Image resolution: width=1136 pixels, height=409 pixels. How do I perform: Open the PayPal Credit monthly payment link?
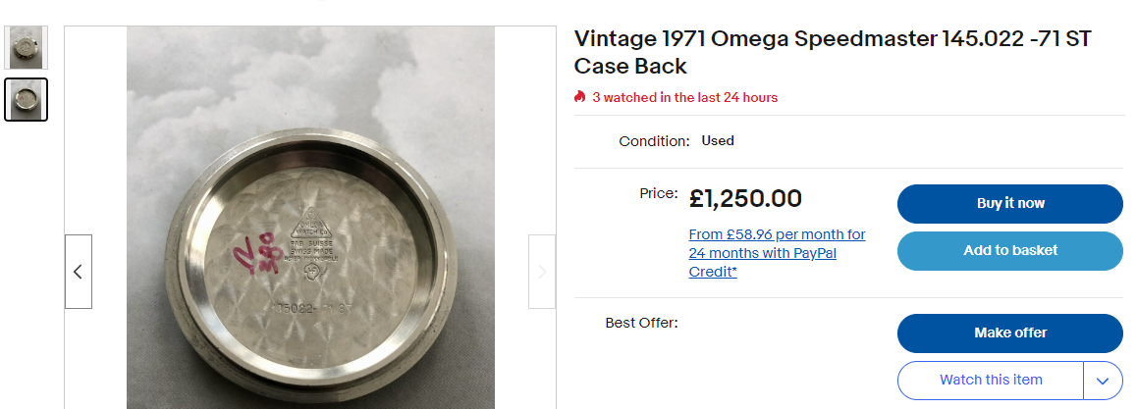tap(777, 253)
